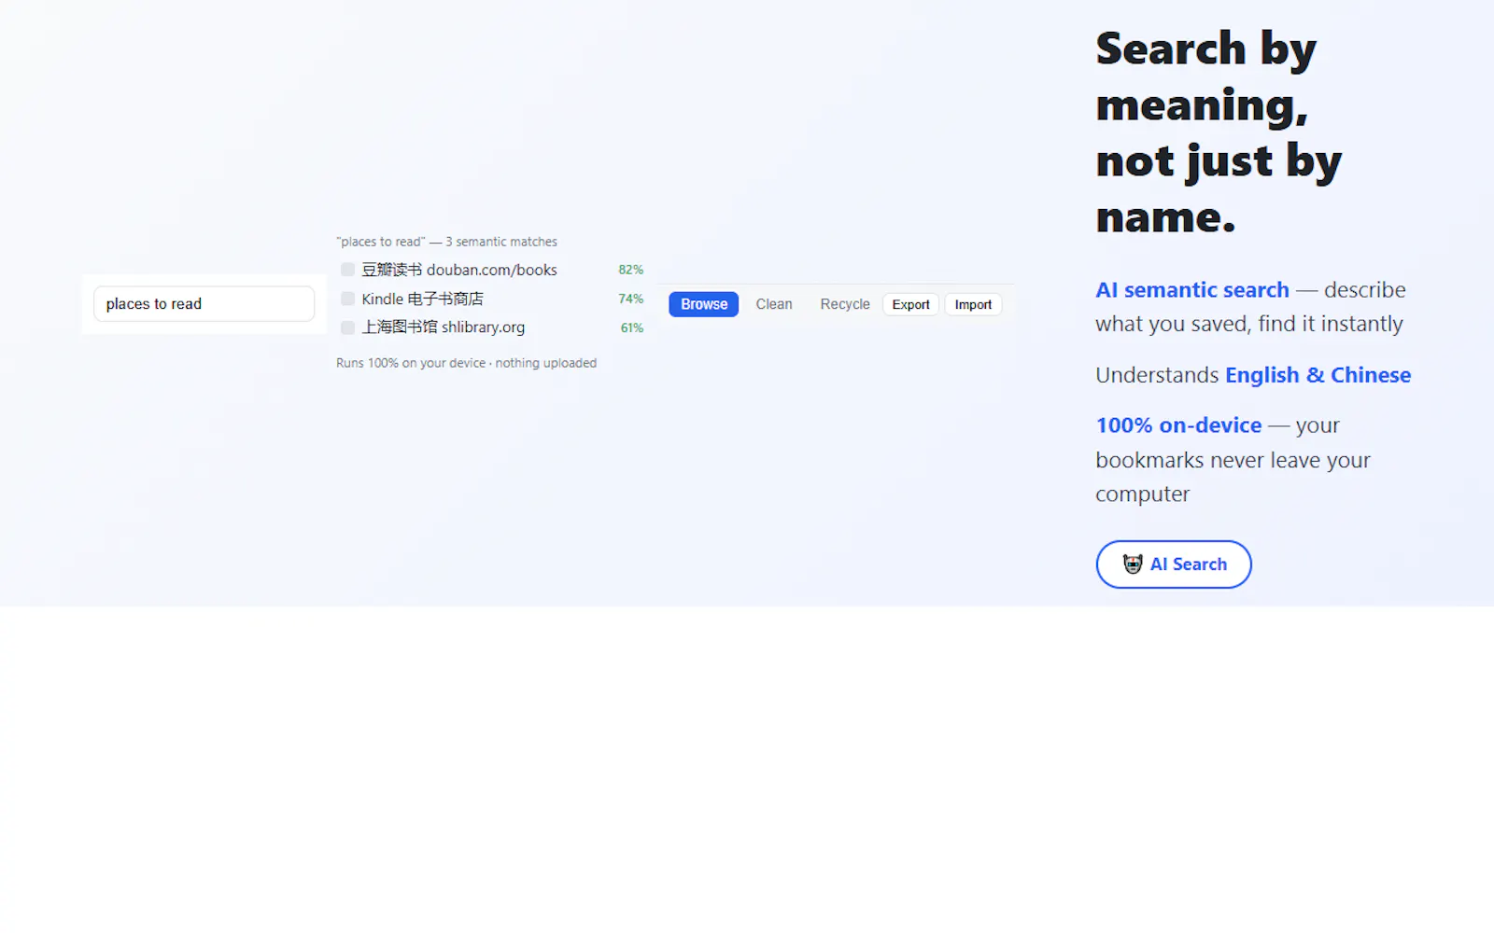Click the '100% on-device' highlighted text
1494x933 pixels.
[1178, 425]
